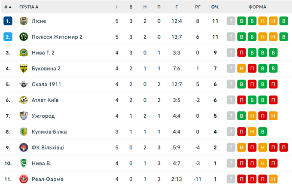The image size is (292, 189).
Task: Click the ГРУПА А group header
Action: pos(29,7)
